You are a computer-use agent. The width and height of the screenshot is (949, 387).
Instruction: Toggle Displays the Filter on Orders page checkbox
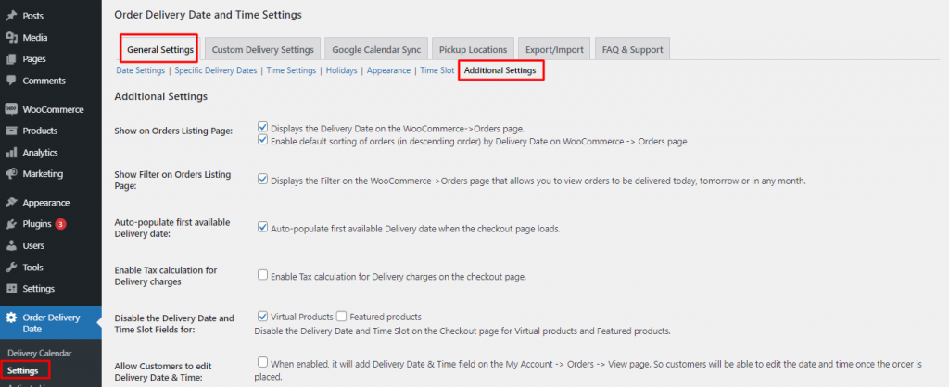262,179
